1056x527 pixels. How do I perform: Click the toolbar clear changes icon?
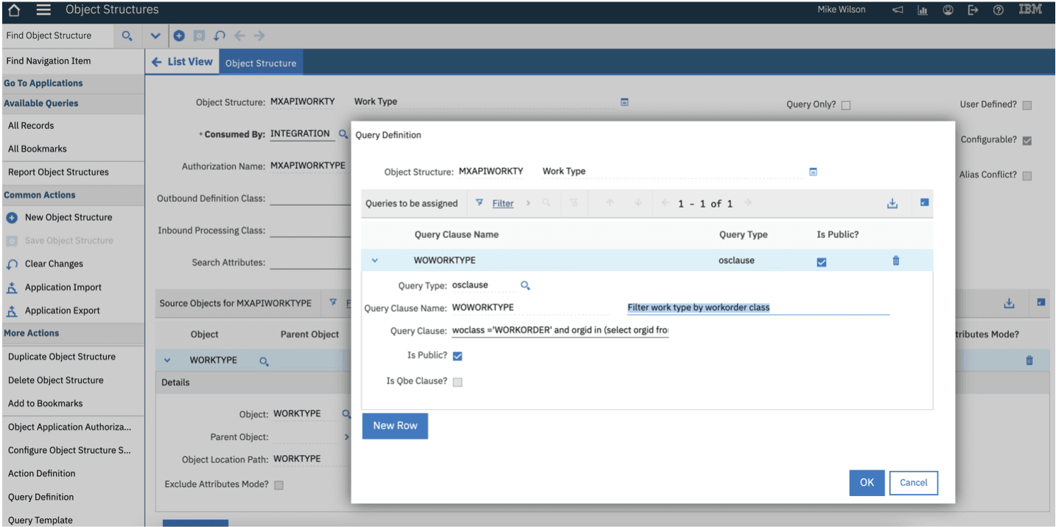pyautogui.click(x=219, y=35)
